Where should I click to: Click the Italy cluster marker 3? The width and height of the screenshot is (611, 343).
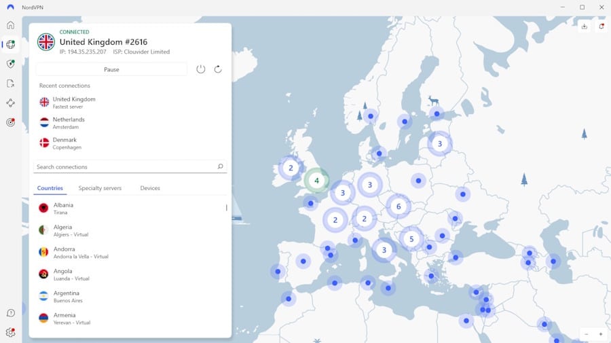pos(384,250)
